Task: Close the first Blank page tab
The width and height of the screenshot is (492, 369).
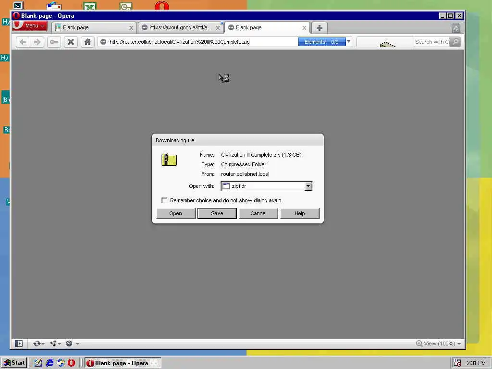Action: [131, 28]
